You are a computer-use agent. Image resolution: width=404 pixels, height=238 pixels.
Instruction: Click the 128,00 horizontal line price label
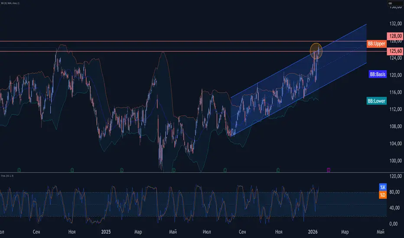point(395,36)
